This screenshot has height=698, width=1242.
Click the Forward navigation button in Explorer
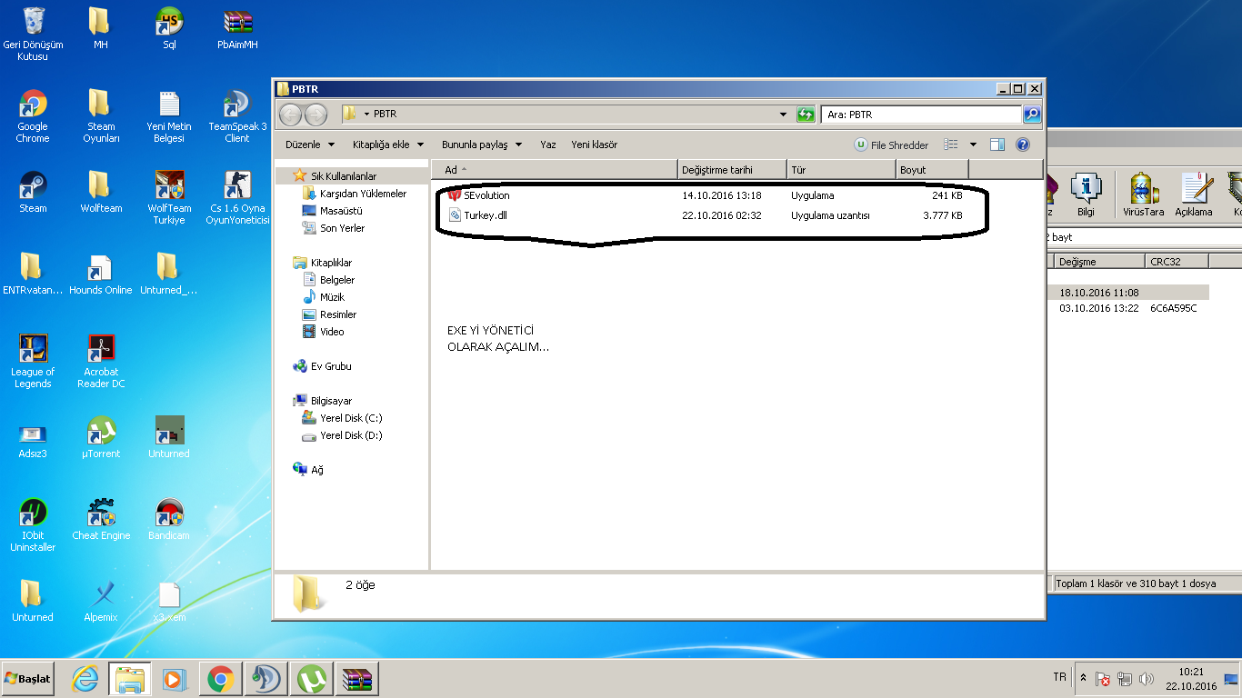pos(316,115)
